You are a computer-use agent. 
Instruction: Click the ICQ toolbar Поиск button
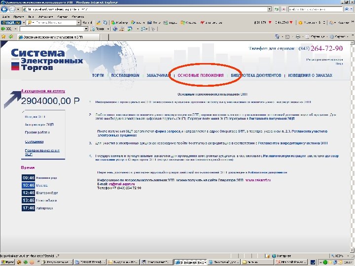[x=98, y=29]
